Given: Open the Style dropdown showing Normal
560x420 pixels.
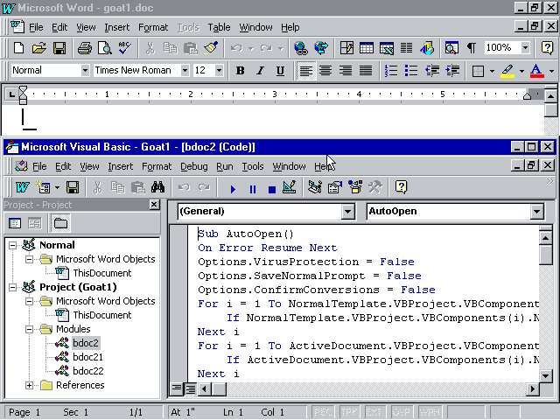Looking at the screenshot, I should click(85, 70).
